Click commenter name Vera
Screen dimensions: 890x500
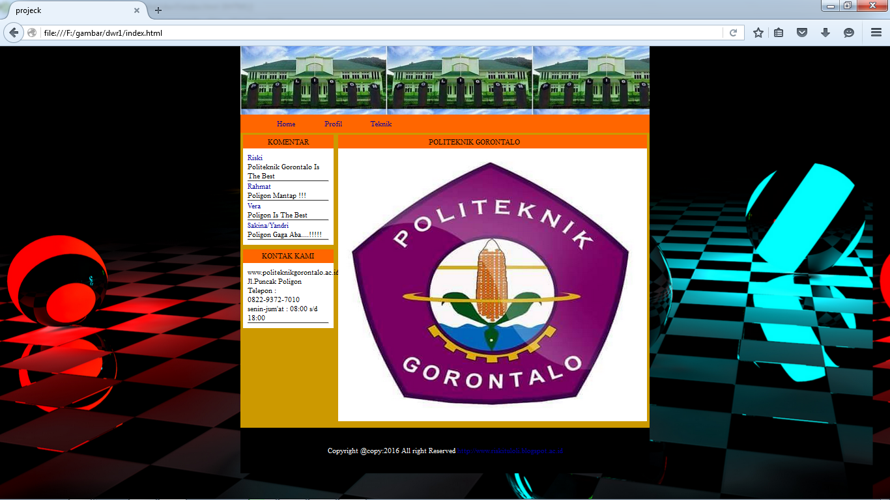point(254,206)
